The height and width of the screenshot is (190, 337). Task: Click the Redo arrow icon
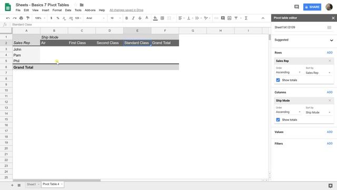[15, 18]
